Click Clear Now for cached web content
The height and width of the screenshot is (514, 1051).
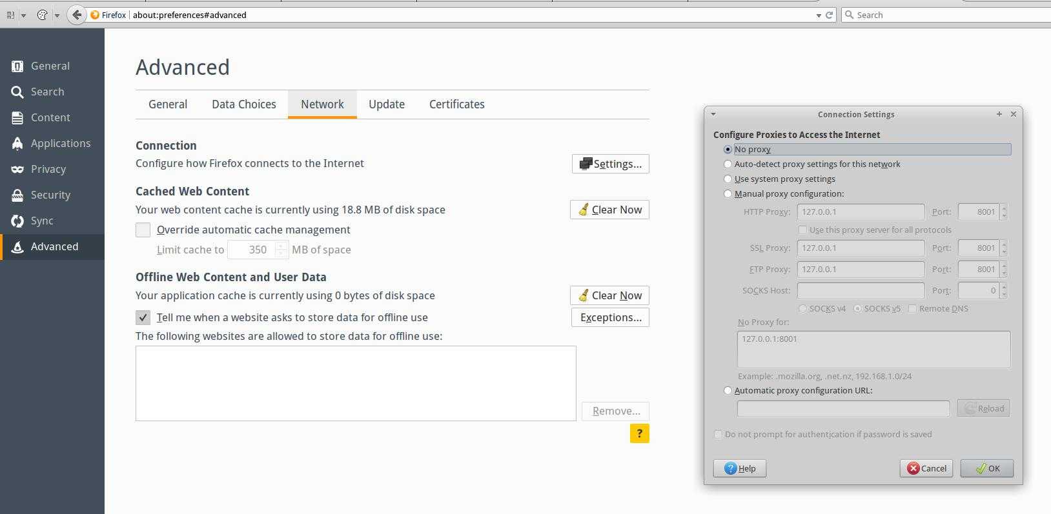click(x=609, y=210)
